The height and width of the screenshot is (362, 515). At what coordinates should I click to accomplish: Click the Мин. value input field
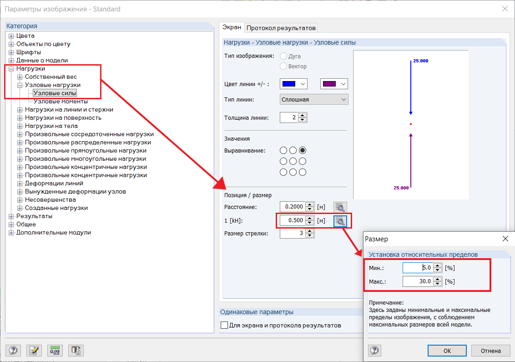pos(418,268)
